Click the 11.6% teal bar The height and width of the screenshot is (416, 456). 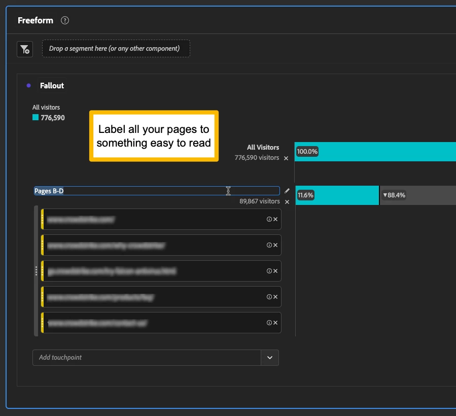point(337,195)
